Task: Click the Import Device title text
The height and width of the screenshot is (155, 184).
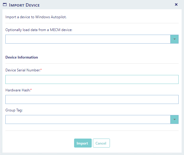Action: click(24, 5)
